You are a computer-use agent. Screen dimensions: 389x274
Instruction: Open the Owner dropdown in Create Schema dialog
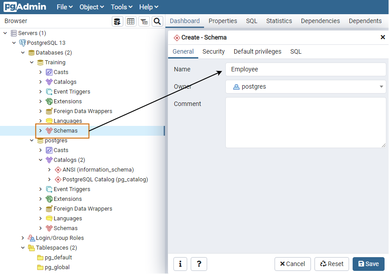point(381,87)
